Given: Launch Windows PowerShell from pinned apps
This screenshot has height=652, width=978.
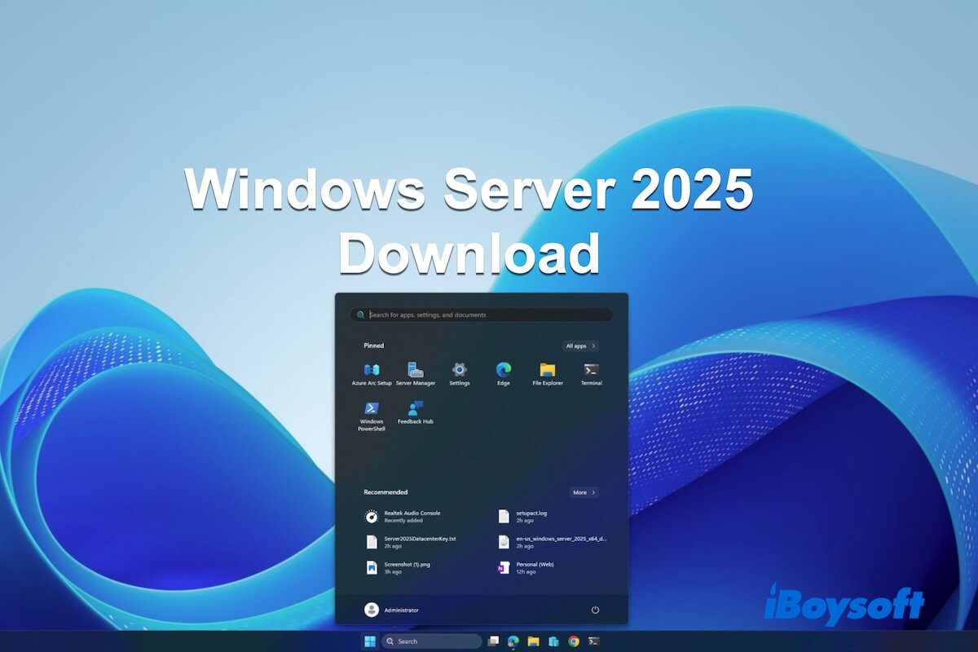Looking at the screenshot, I should pos(372,416).
